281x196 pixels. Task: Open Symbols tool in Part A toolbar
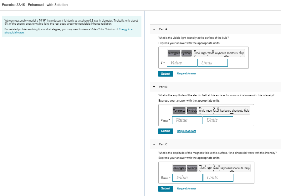186,53
